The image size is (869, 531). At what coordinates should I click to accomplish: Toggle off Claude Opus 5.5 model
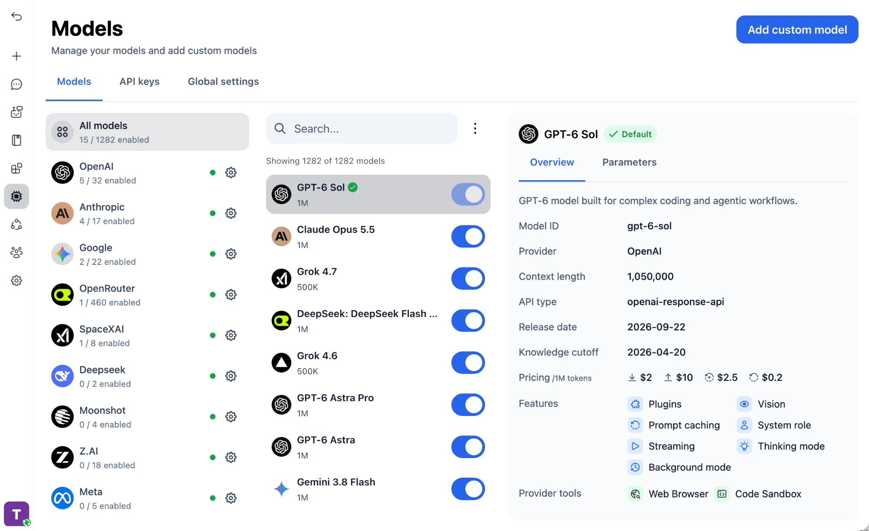coord(468,237)
